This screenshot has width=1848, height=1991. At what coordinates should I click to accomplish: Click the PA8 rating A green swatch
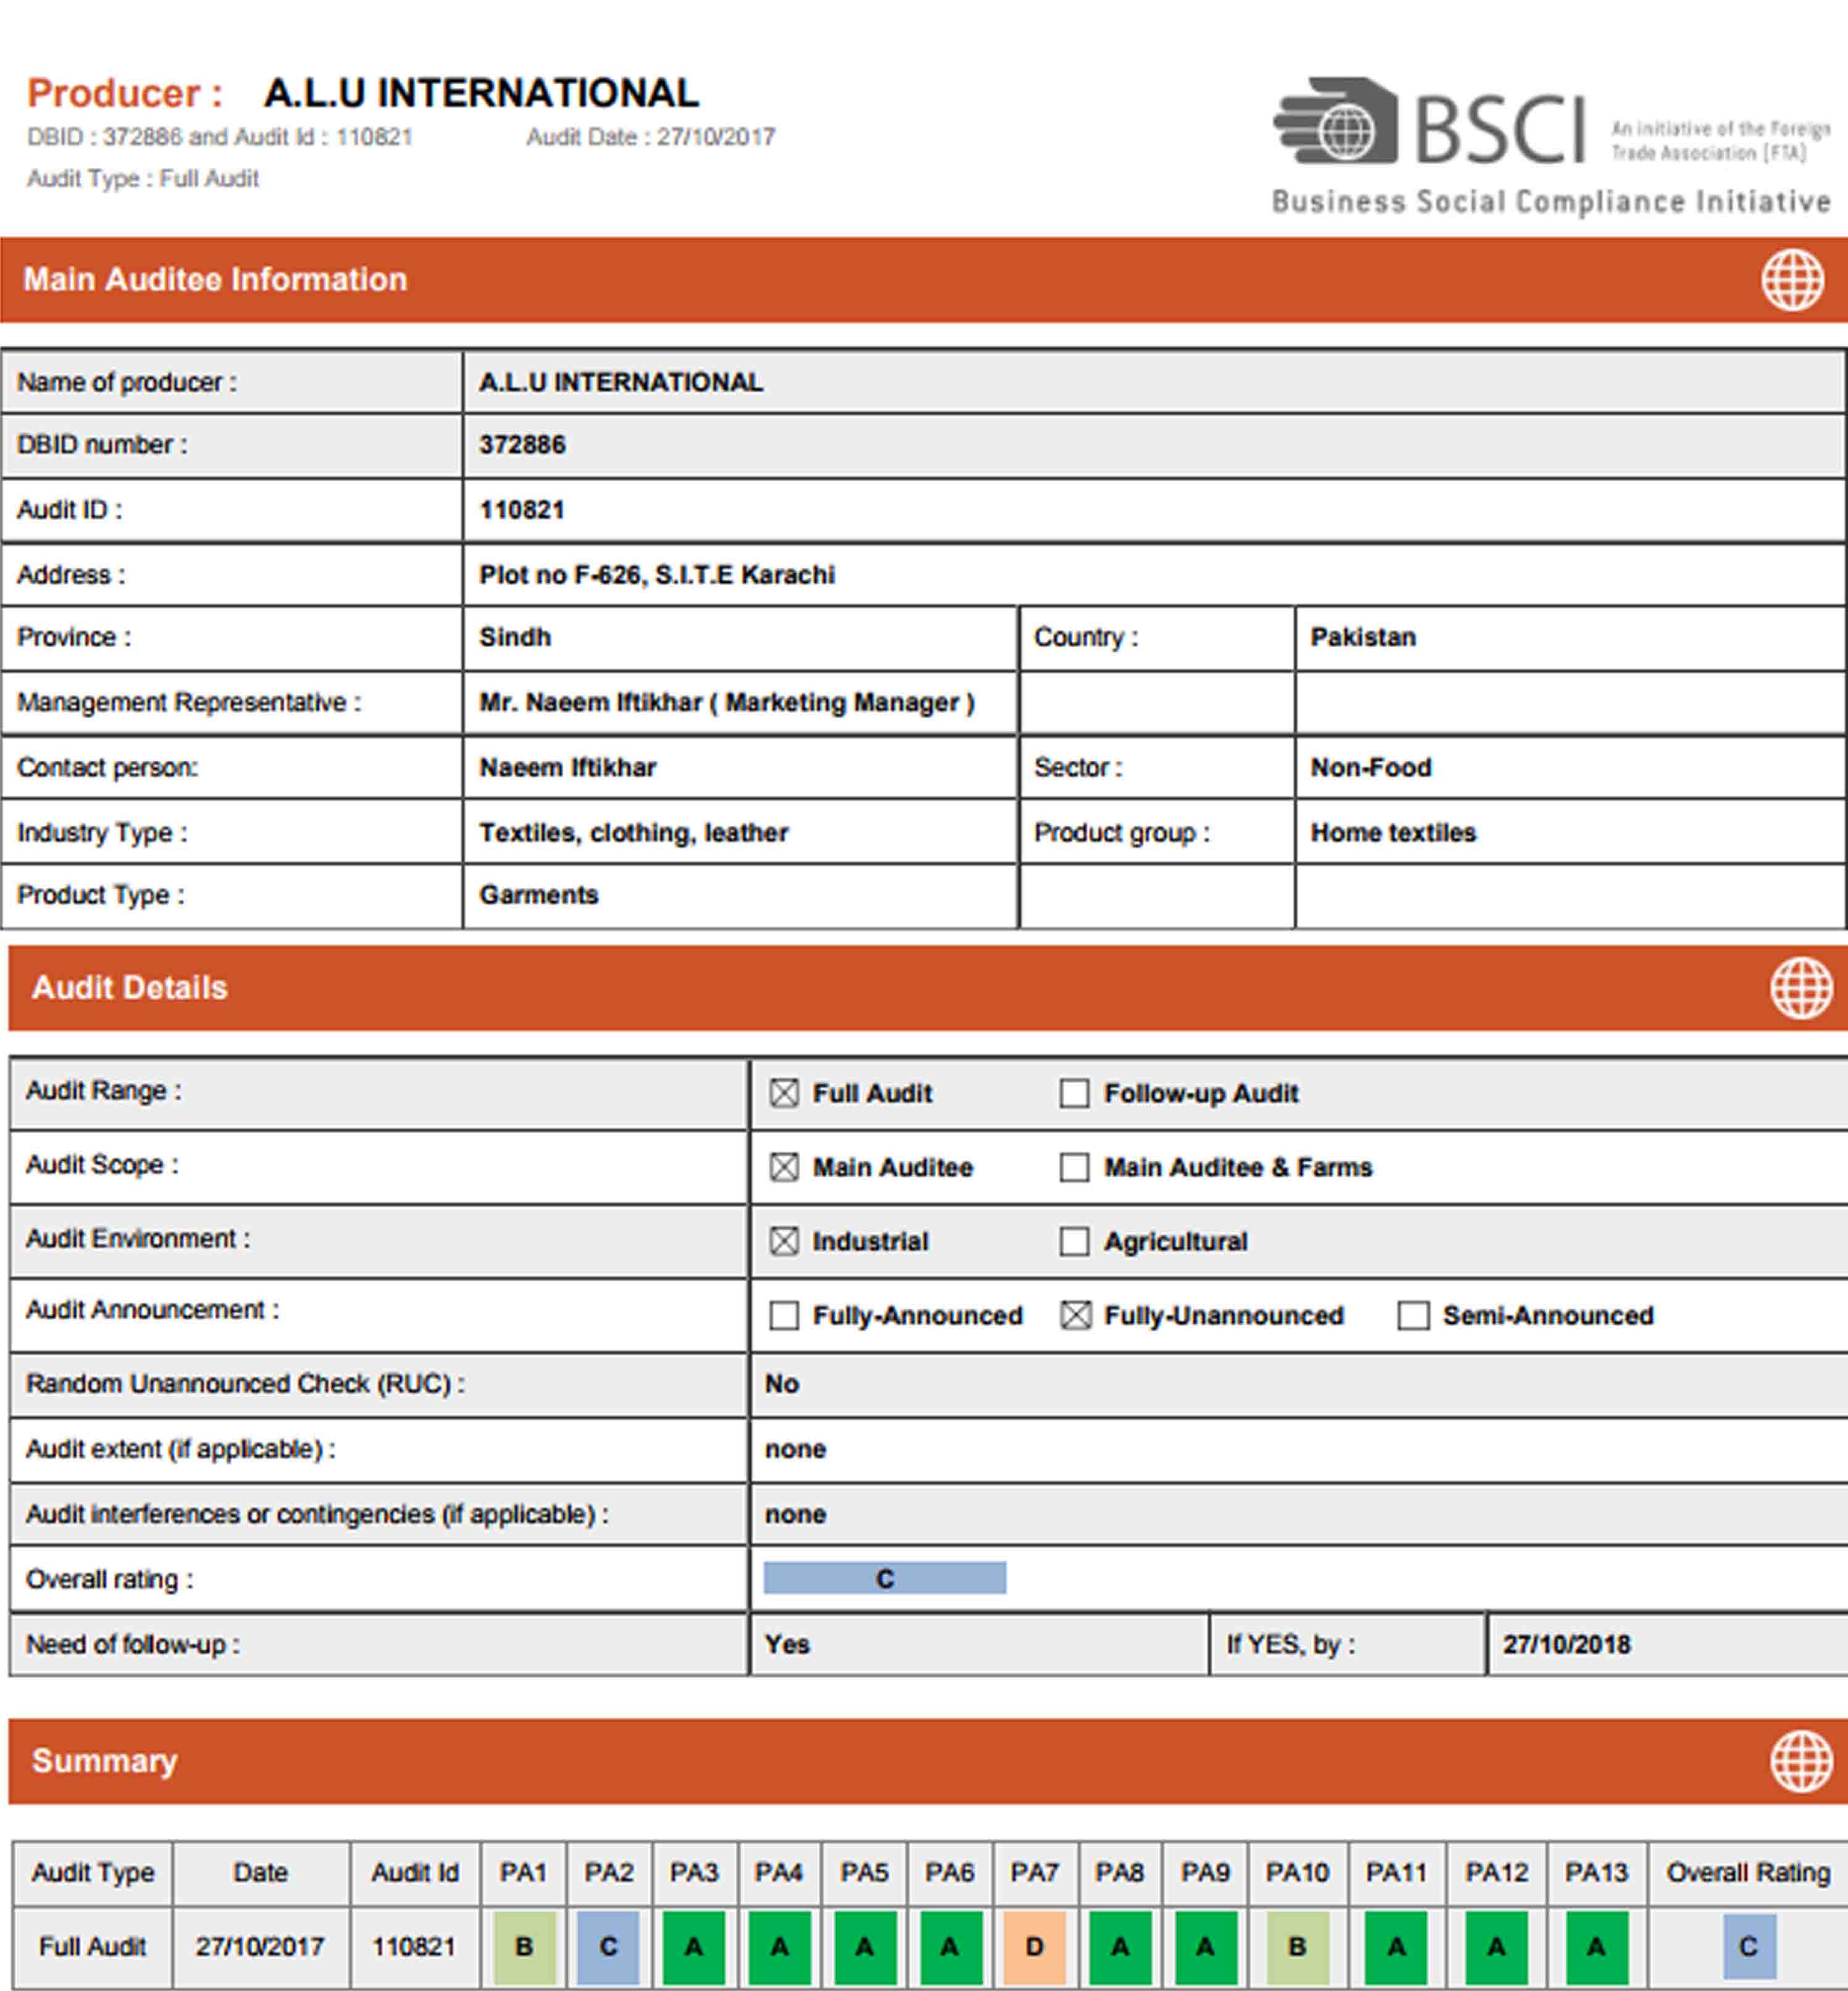tap(1120, 1947)
